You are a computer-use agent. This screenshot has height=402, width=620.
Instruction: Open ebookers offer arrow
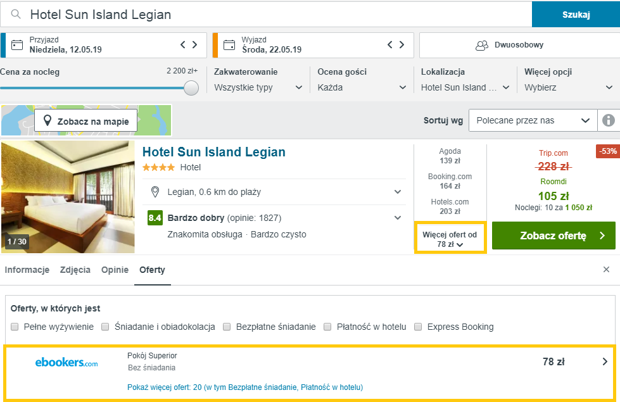[x=605, y=361]
